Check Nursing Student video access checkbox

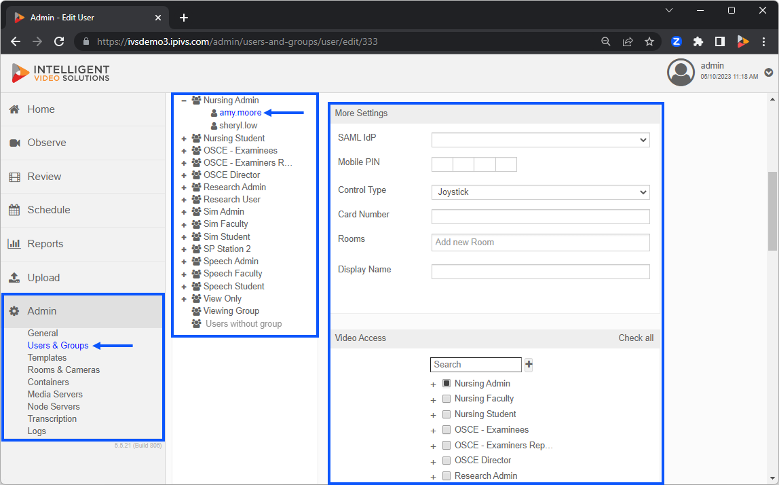tap(446, 414)
